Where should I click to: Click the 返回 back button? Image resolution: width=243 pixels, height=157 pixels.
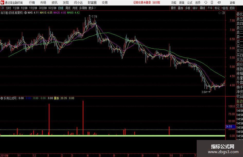[232, 8]
